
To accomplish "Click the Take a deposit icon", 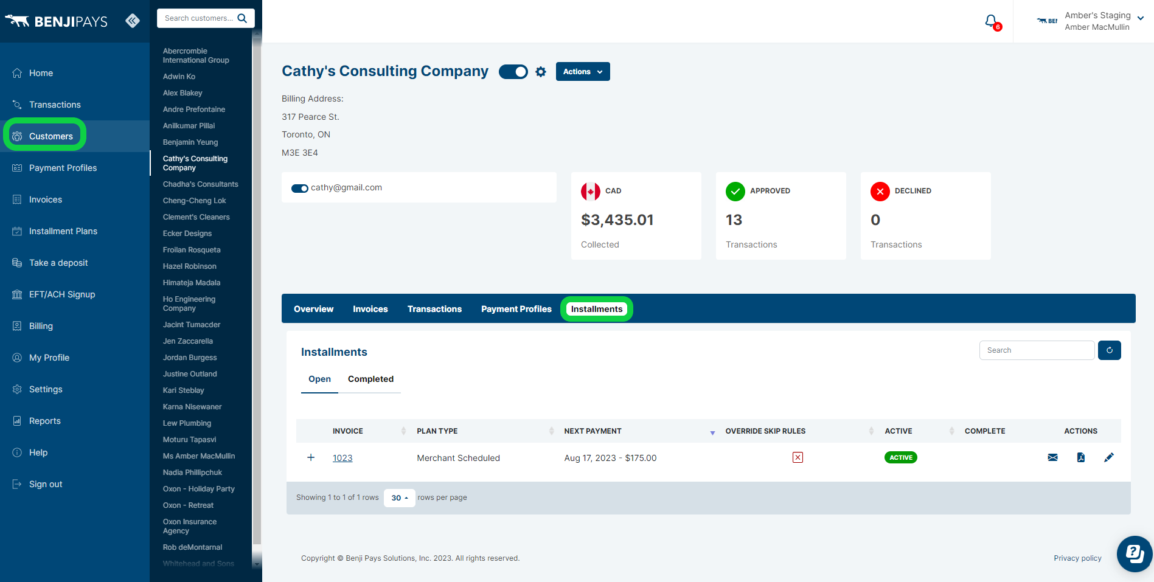I will (17, 263).
